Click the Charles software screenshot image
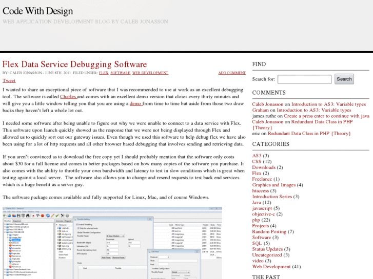The height and width of the screenshot is (279, 373). click(x=112, y=243)
